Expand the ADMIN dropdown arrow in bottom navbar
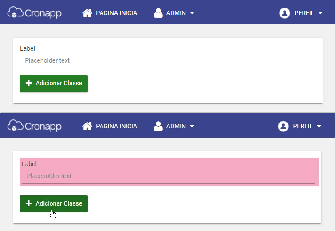This screenshot has height=231, width=335. [x=192, y=127]
